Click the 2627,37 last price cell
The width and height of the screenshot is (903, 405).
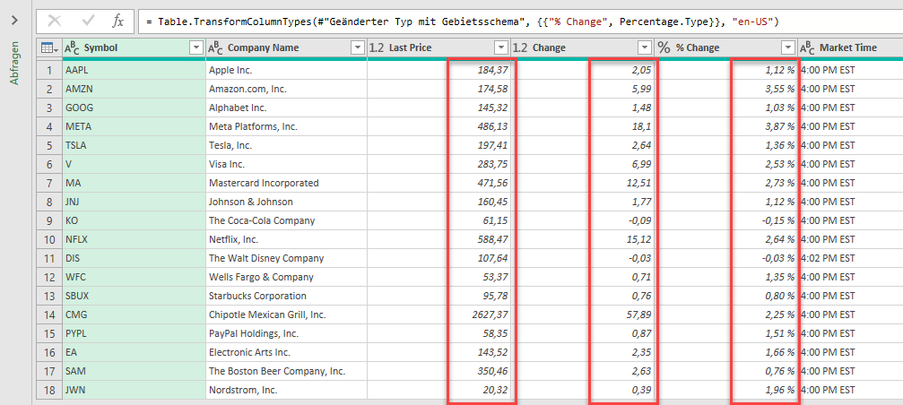click(438, 315)
